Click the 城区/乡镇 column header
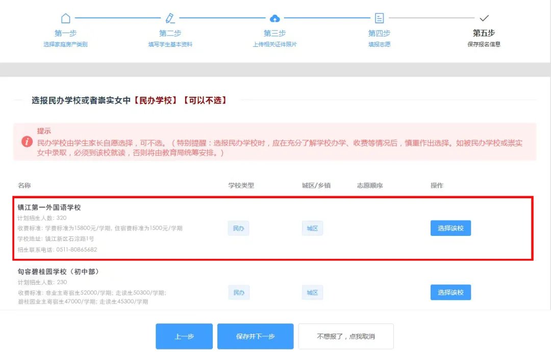Screen dimensions: 551x352 316,185
